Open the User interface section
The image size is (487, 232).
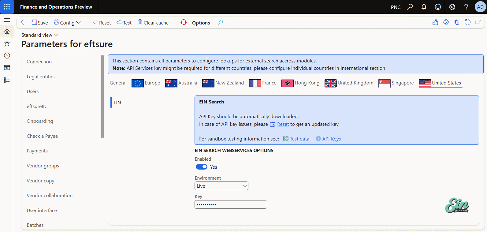point(42,210)
